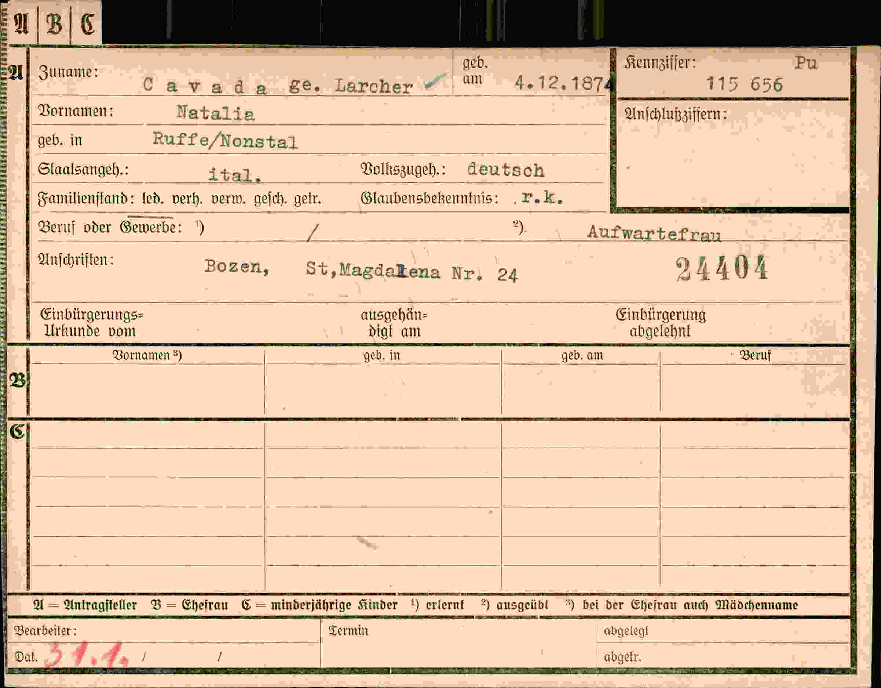Select the typed birth date "4.12.1874"

click(565, 84)
